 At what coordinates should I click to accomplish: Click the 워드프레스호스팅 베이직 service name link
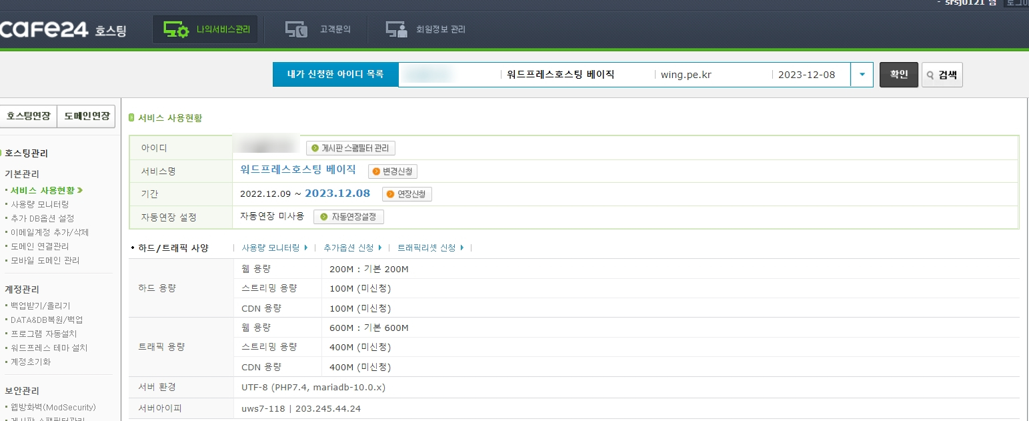click(298, 169)
